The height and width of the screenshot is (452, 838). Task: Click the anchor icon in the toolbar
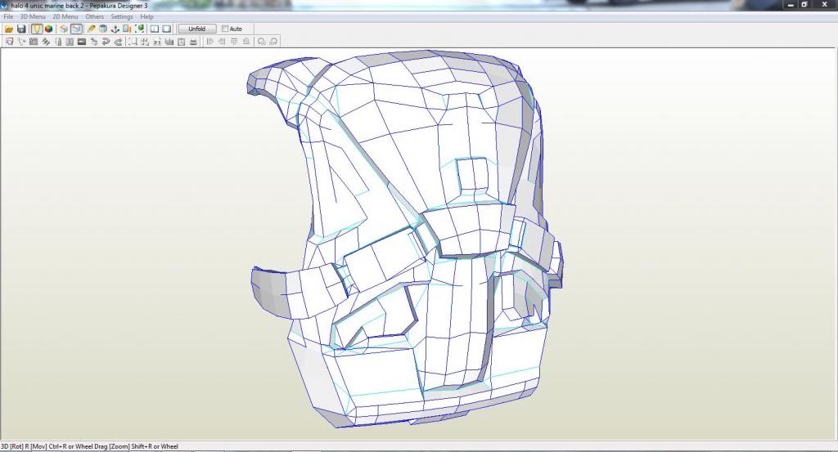click(115, 29)
